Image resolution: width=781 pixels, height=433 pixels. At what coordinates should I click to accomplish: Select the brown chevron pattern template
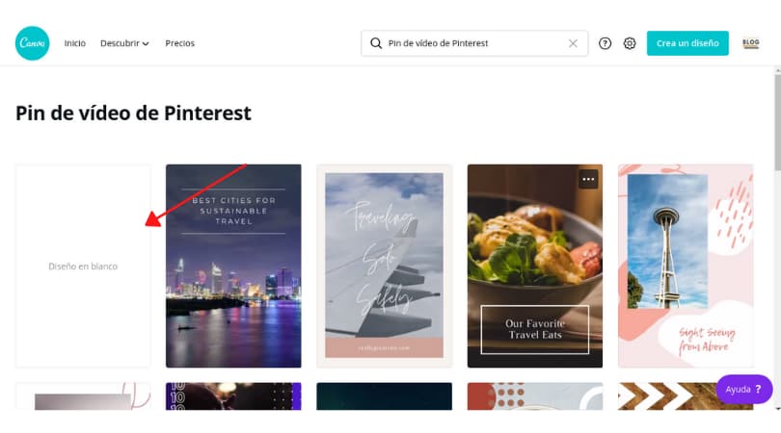(x=686, y=396)
